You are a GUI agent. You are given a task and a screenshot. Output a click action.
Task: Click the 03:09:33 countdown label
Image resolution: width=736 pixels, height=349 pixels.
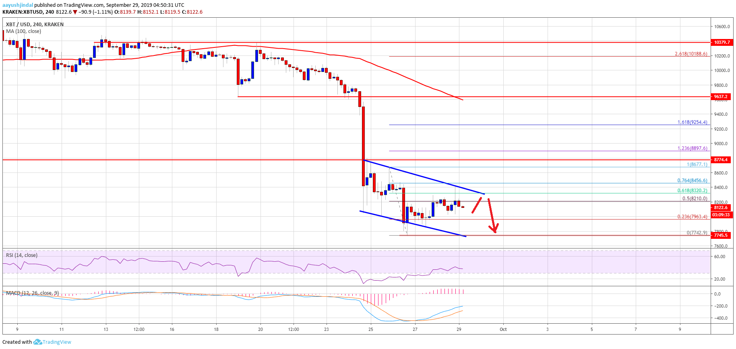[722, 215]
